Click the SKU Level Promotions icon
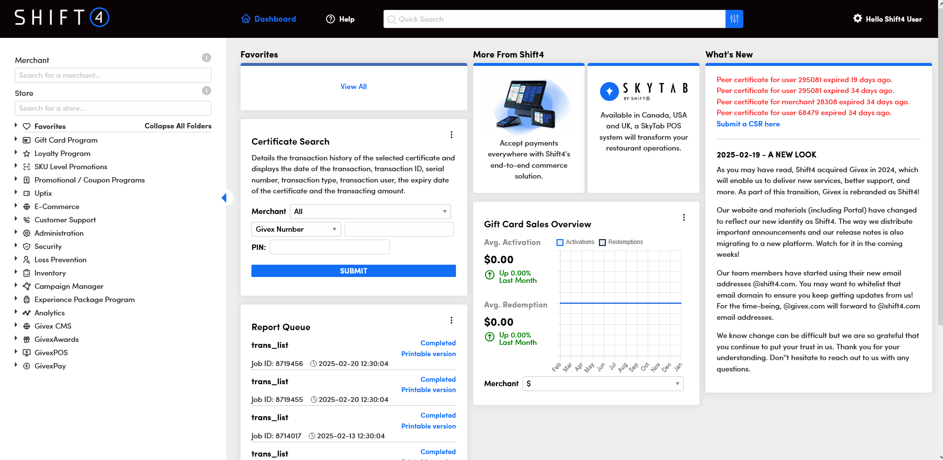Image resolution: width=943 pixels, height=460 pixels. (27, 167)
